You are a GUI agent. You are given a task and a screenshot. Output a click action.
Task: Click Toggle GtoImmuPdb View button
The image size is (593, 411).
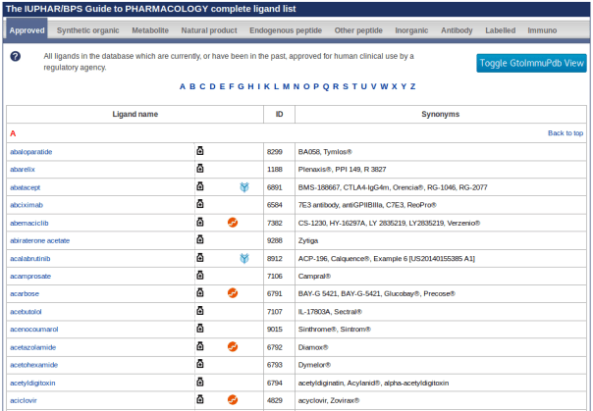pos(531,63)
